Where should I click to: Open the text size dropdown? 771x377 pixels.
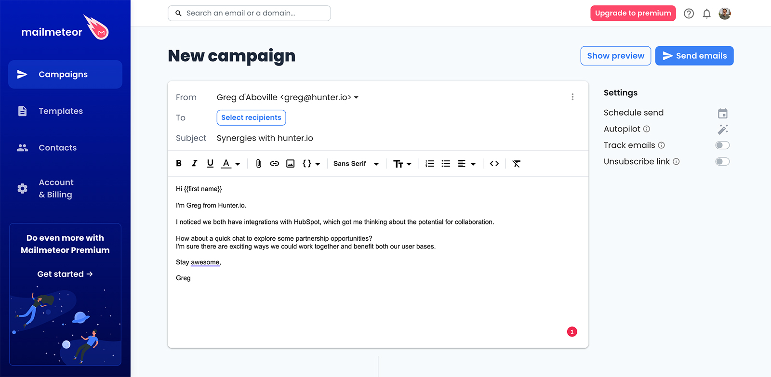click(402, 164)
